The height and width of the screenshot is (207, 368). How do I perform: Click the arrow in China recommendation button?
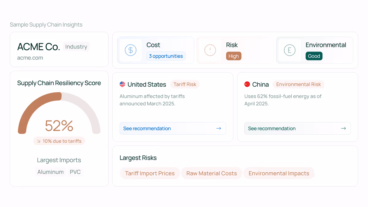tap(343, 128)
